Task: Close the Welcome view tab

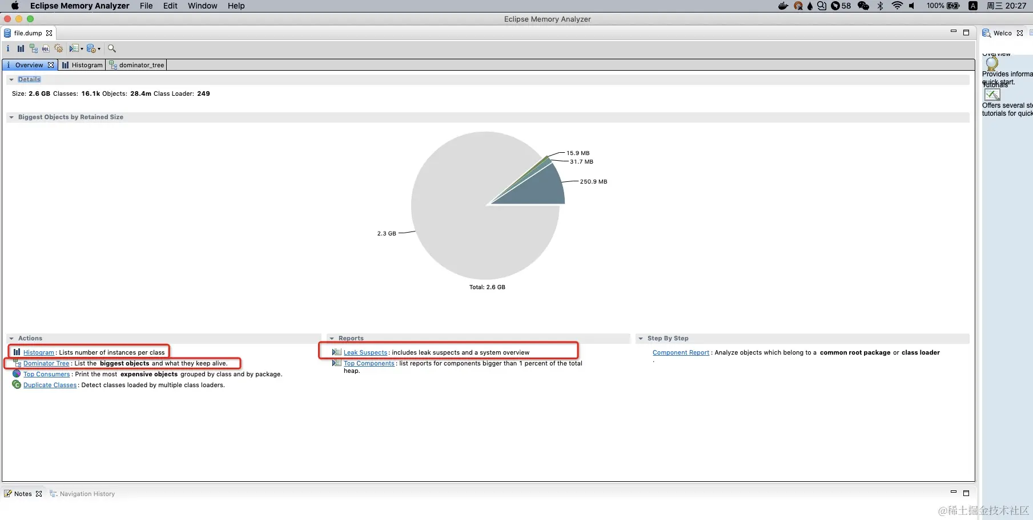Action: (1020, 33)
